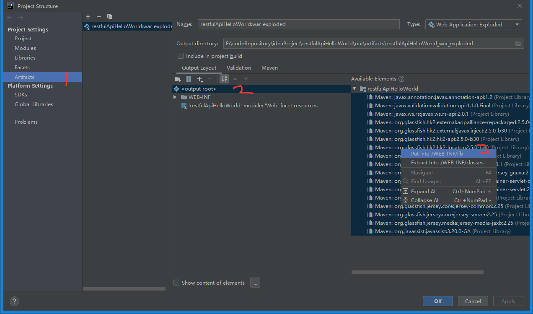
Task: Click the Available Elements horizontal scrollbar
Action: [417, 272]
